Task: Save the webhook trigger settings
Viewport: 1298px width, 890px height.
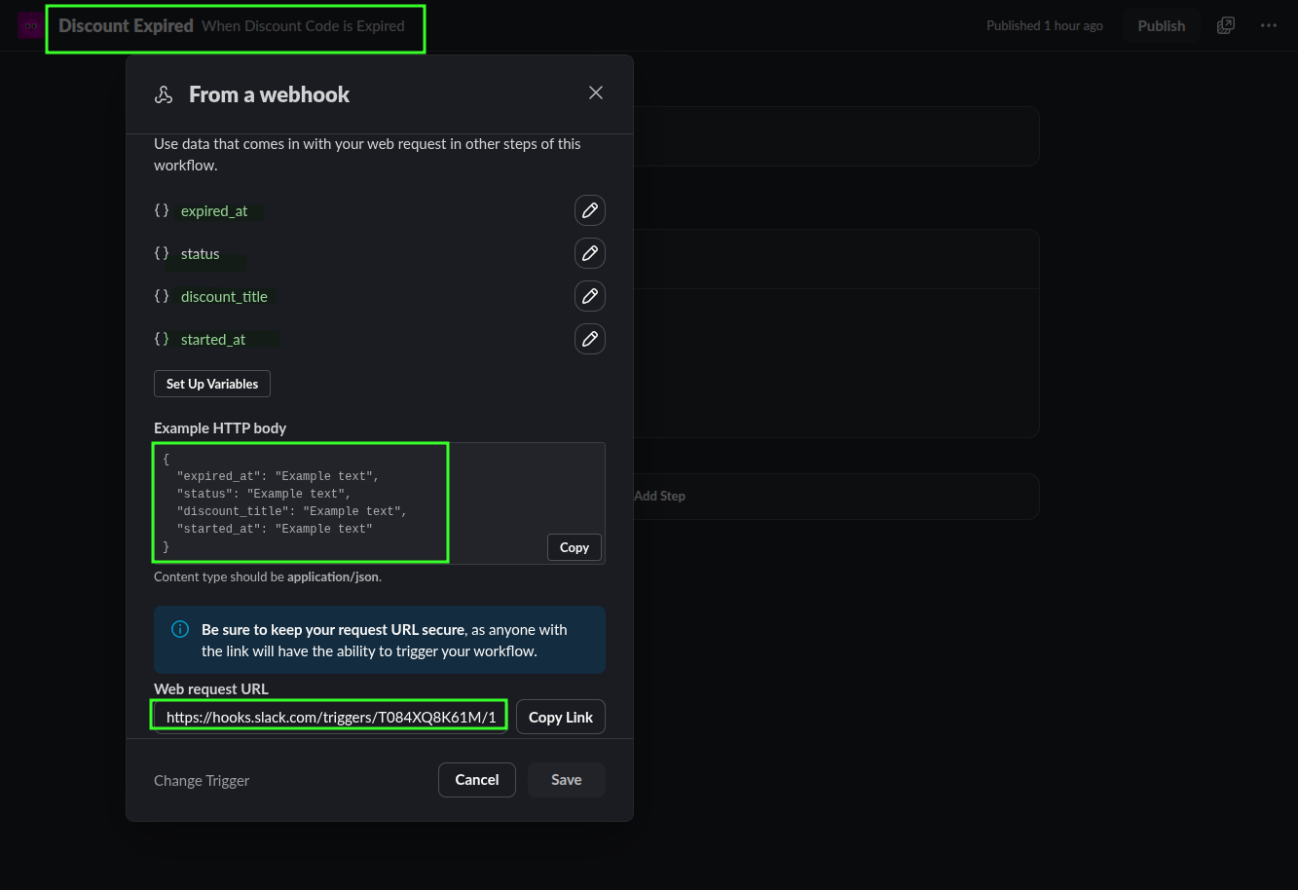Action: [567, 780]
